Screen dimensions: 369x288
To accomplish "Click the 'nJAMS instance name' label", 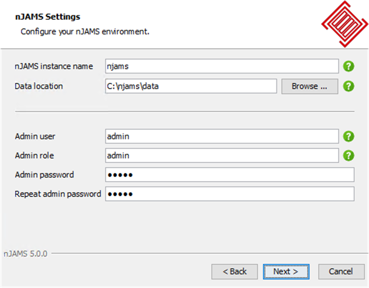I will 54,66.
